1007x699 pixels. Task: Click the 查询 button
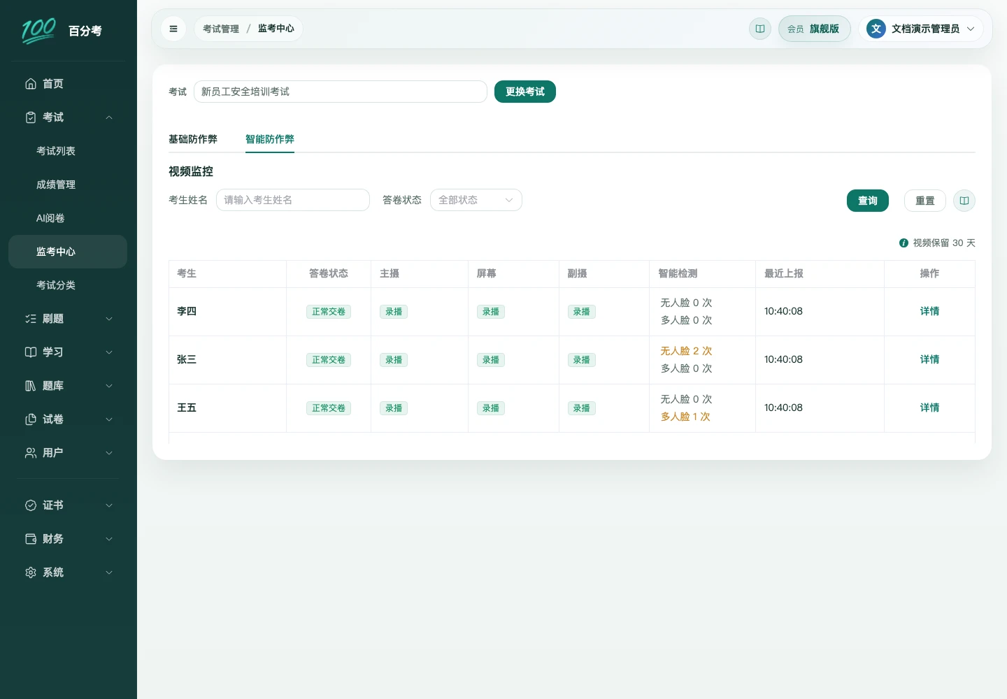point(868,201)
